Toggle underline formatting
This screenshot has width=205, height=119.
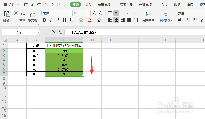(x=57, y=20)
